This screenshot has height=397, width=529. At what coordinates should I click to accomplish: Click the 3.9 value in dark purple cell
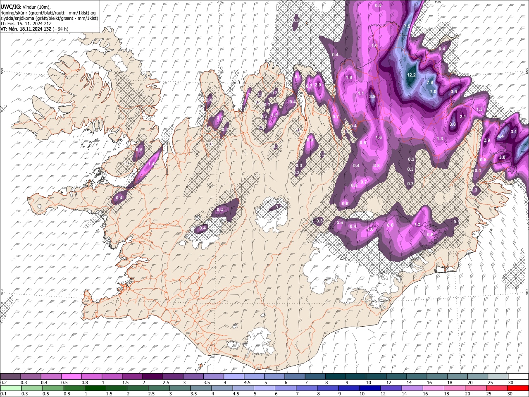372,96
